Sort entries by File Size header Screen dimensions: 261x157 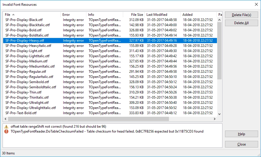pos(137,15)
